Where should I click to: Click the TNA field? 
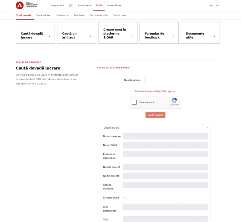tap(166, 219)
